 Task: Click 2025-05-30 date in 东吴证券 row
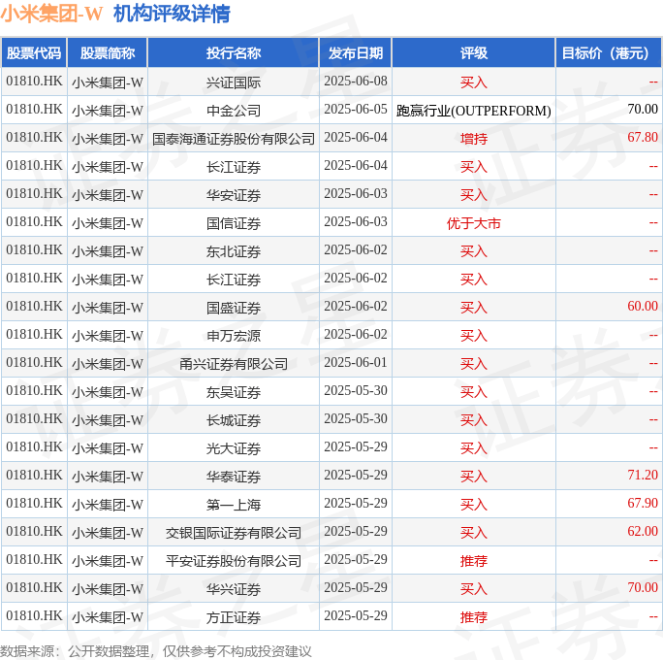point(356,391)
